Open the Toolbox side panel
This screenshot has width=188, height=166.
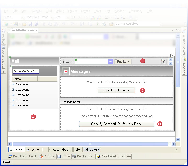(x=3, y=36)
